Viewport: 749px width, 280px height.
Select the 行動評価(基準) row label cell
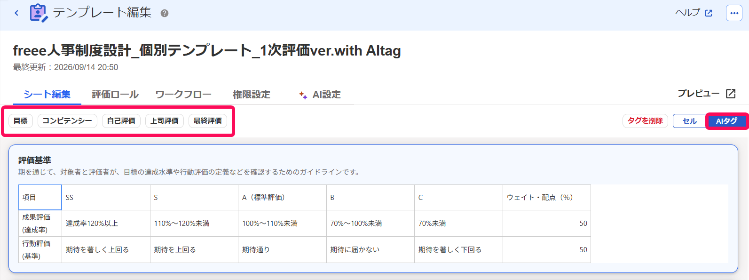[x=40, y=250]
